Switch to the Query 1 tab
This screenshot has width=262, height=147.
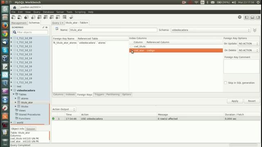(56, 23)
